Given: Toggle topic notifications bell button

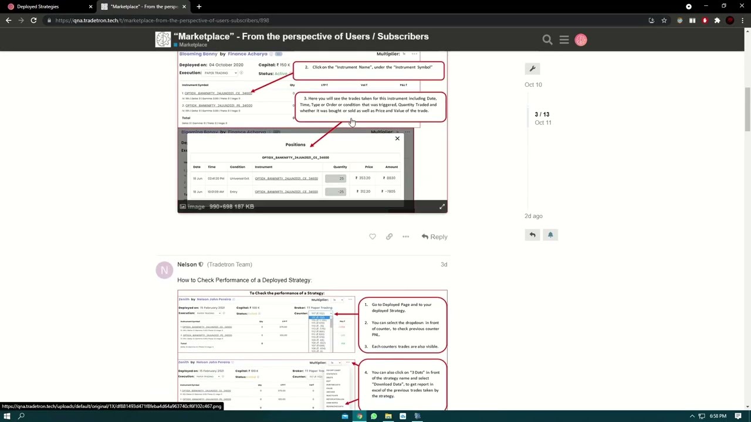Looking at the screenshot, I should (550, 234).
